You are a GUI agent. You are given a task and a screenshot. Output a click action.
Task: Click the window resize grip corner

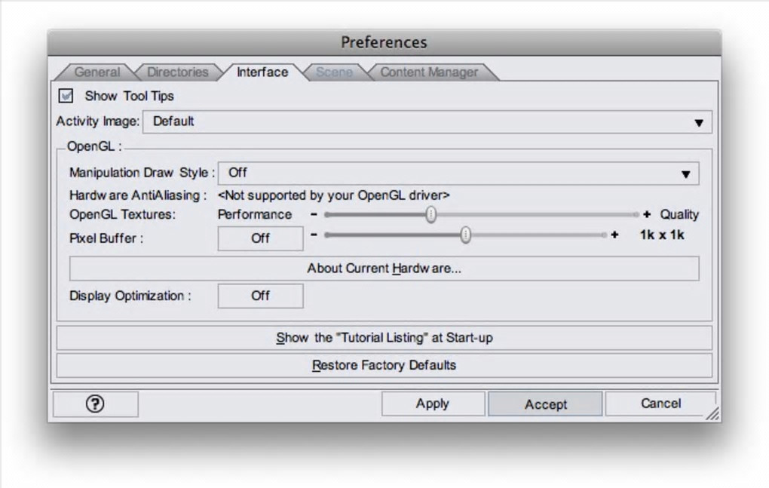pos(712,413)
